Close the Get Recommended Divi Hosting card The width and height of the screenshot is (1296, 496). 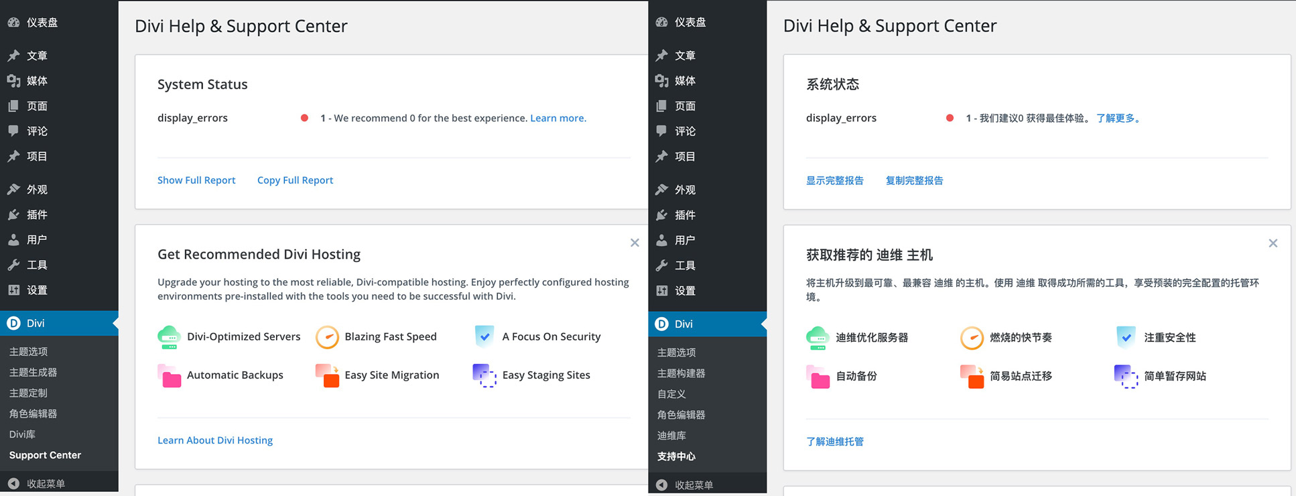tap(635, 243)
